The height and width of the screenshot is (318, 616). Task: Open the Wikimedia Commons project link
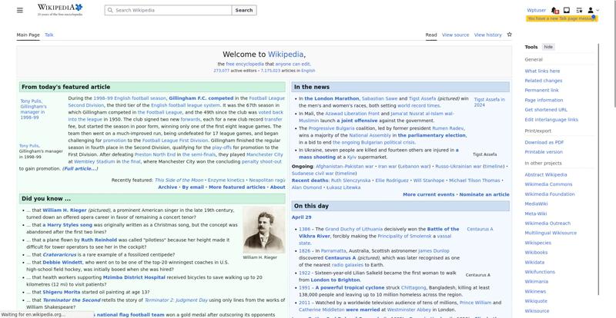point(548,184)
